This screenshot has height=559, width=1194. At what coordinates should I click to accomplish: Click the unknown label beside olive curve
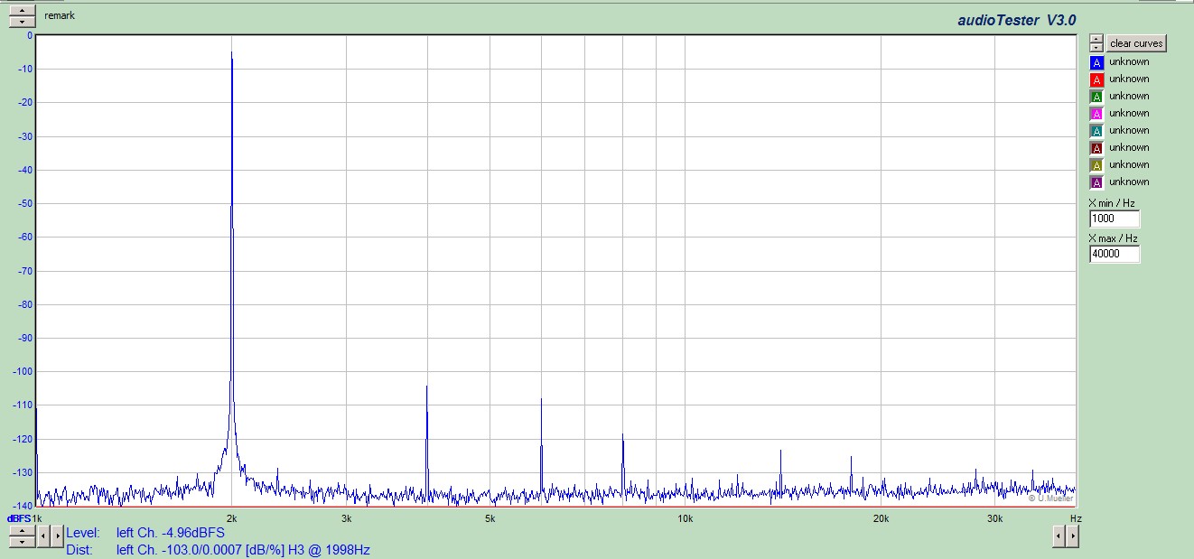[1129, 164]
